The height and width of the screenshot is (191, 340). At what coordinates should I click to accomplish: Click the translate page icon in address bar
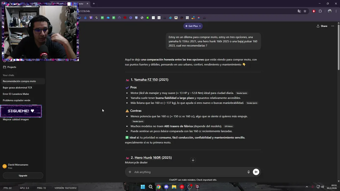(x=299, y=11)
